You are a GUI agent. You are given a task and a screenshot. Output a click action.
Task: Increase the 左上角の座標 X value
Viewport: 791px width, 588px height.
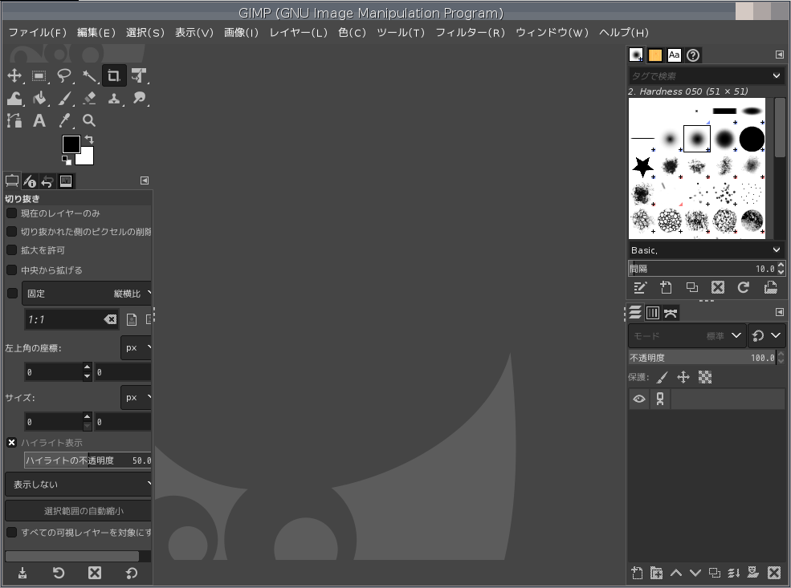87,368
